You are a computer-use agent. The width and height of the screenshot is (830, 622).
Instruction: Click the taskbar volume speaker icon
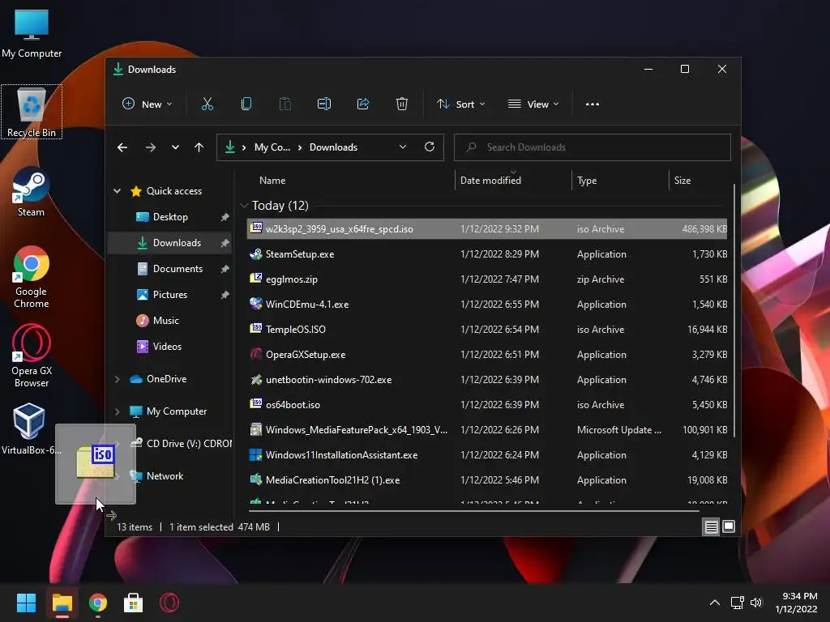pos(756,603)
